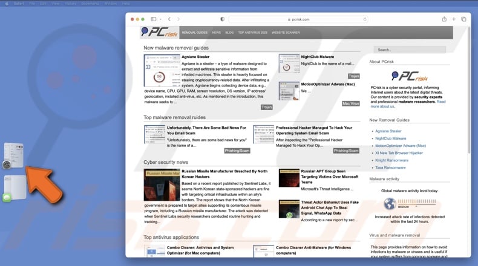Click Phishing/Scam tag under Bad News article
Image resolution: width=478 pixels, height=266 pixels.
(x=237, y=151)
